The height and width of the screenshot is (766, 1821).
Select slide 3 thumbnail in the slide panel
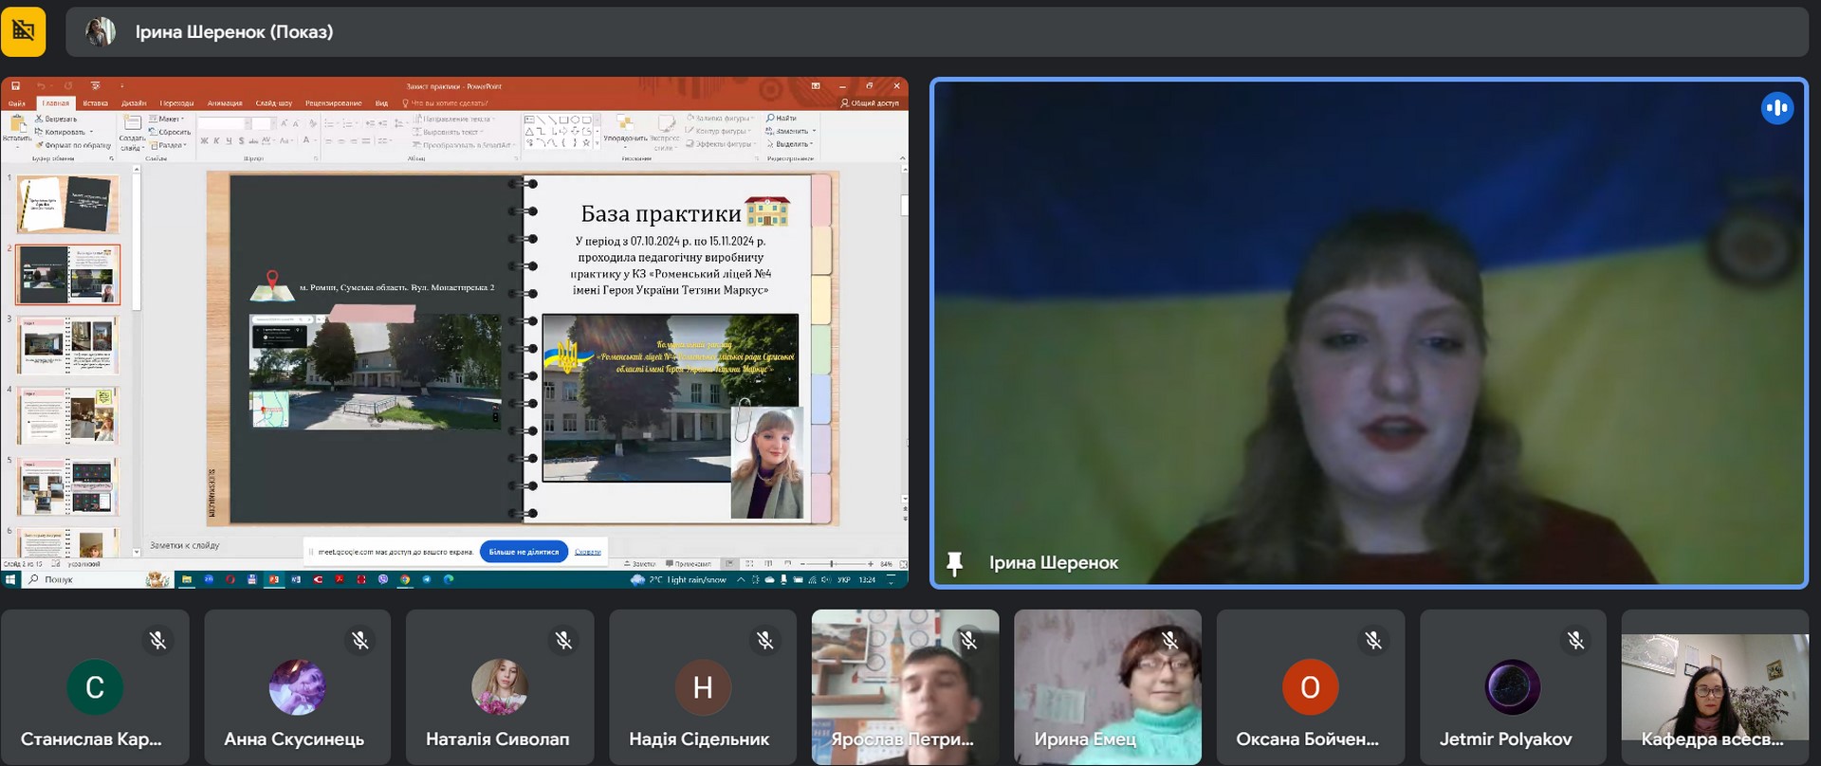click(x=67, y=345)
